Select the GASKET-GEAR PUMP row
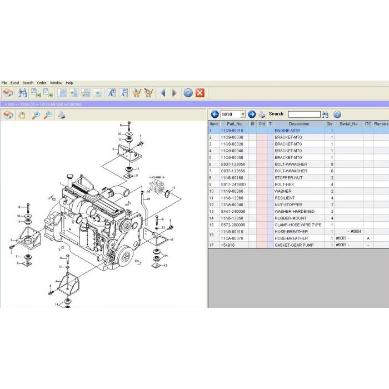Screen dimensions: 389x389 click(298, 245)
